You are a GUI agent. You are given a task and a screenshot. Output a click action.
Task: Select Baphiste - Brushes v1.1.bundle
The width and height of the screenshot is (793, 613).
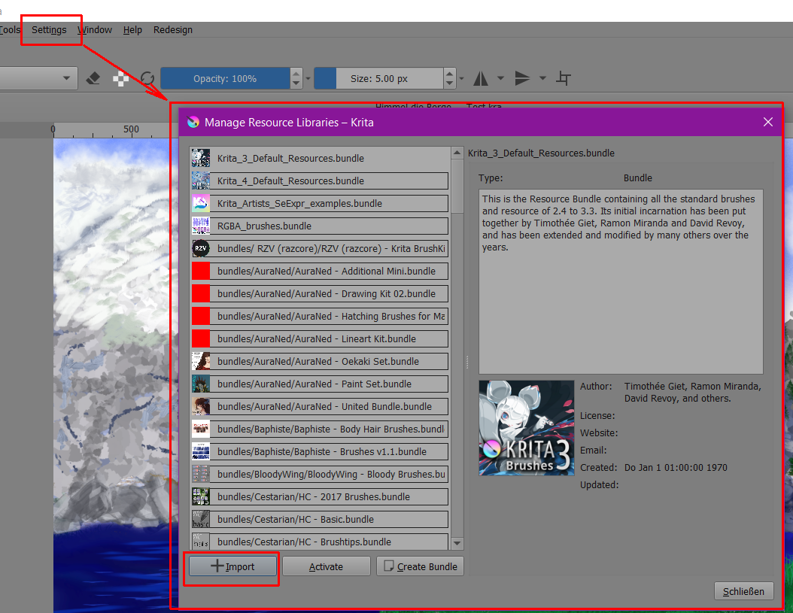320,451
